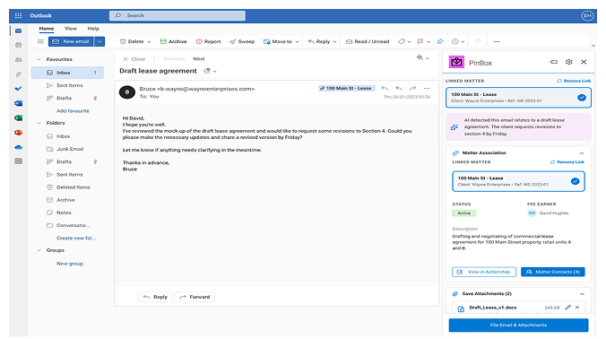Click the Archive toolbar button
Image resolution: width=606 pixels, height=339 pixels.
pyautogui.click(x=174, y=41)
